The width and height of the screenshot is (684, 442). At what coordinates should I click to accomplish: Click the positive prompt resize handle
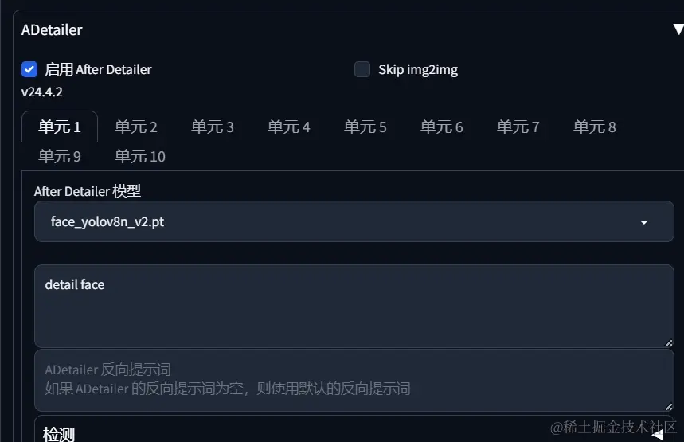669,343
